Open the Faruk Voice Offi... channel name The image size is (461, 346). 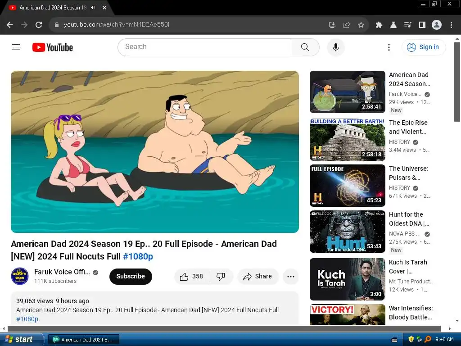click(x=62, y=272)
